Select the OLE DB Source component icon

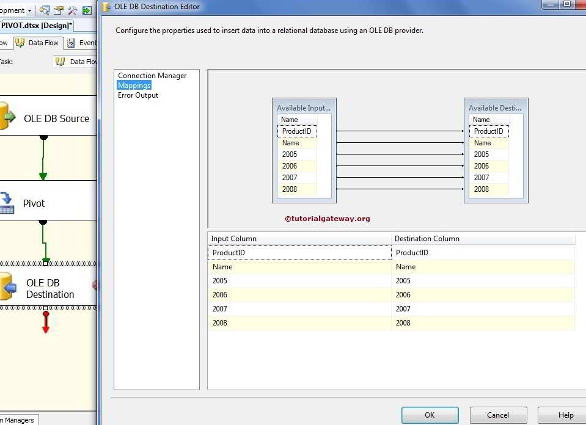6,117
